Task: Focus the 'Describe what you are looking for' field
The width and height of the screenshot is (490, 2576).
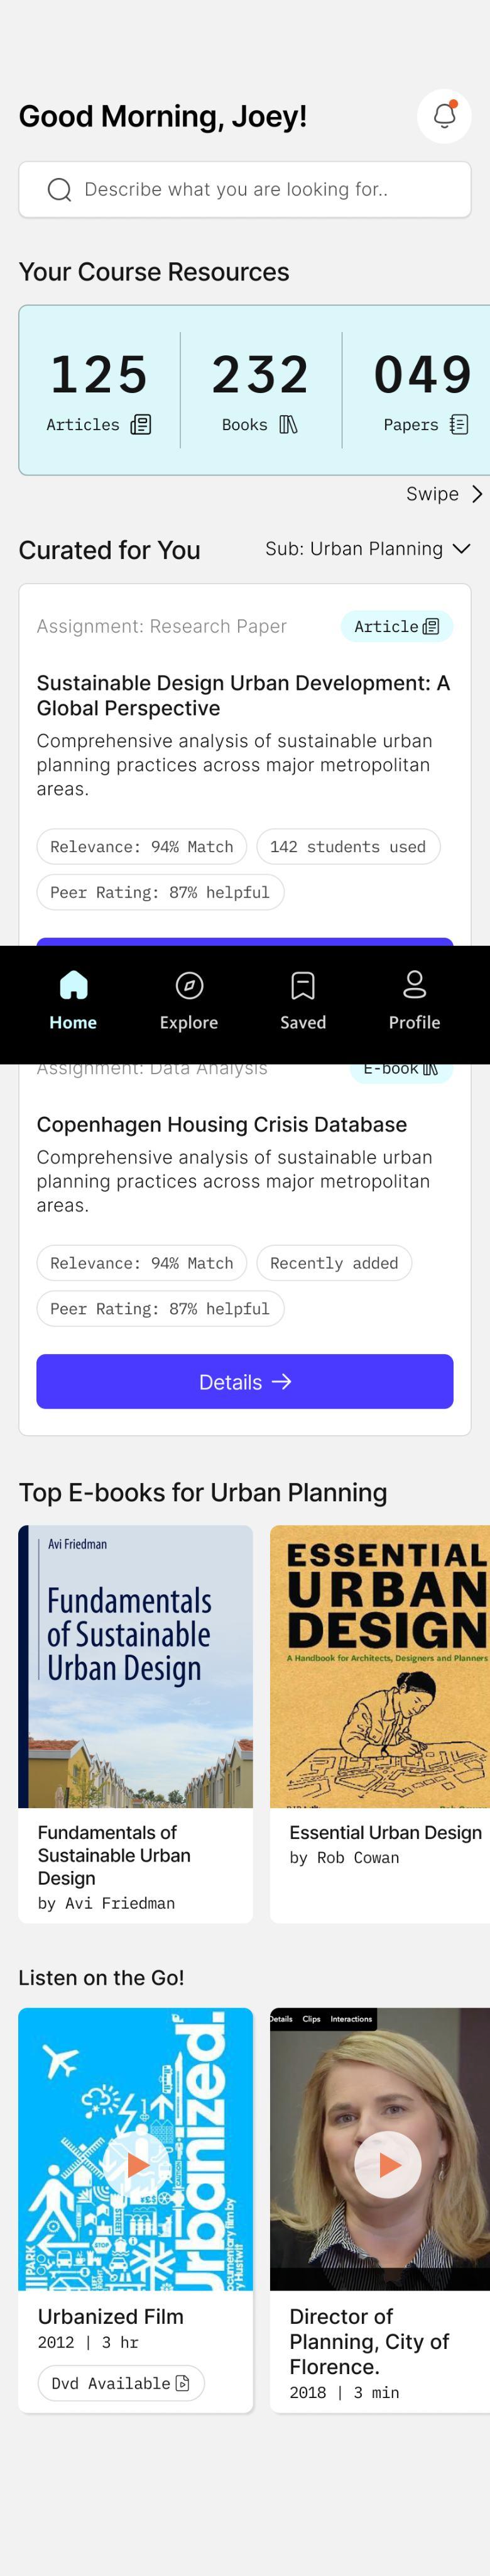Action: click(244, 190)
